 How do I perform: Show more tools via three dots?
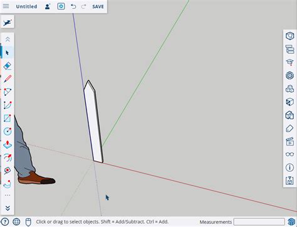coord(8,195)
